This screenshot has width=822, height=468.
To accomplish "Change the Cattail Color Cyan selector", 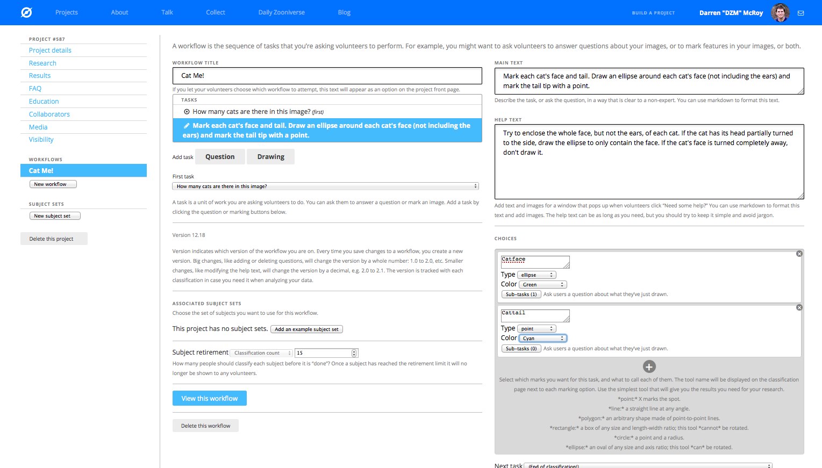I will [543, 339].
